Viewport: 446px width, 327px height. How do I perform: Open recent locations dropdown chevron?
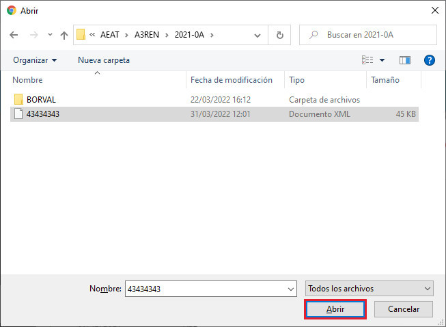(x=50, y=35)
